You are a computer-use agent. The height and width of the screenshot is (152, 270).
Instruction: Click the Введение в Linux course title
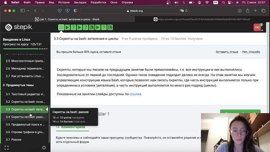(16, 39)
